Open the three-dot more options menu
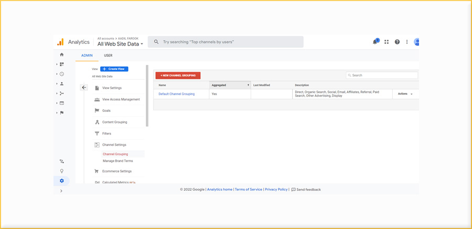This screenshot has width=472, height=229. [407, 42]
